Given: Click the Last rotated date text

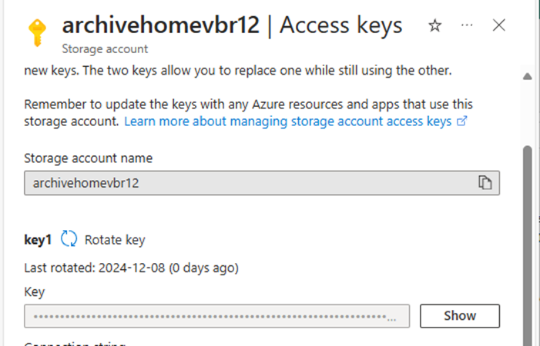Looking at the screenshot, I should tap(131, 268).
